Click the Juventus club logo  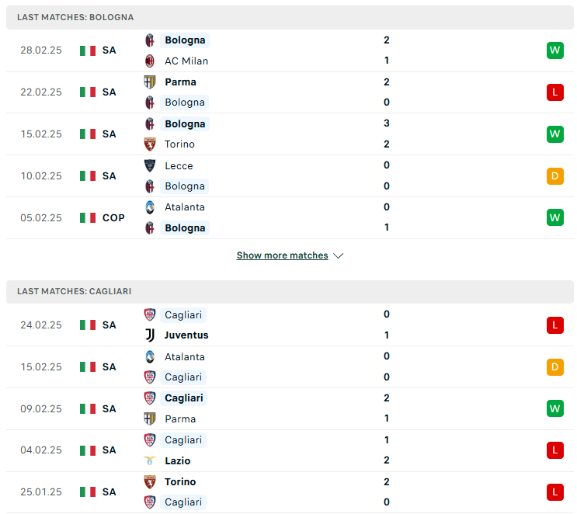(x=149, y=335)
